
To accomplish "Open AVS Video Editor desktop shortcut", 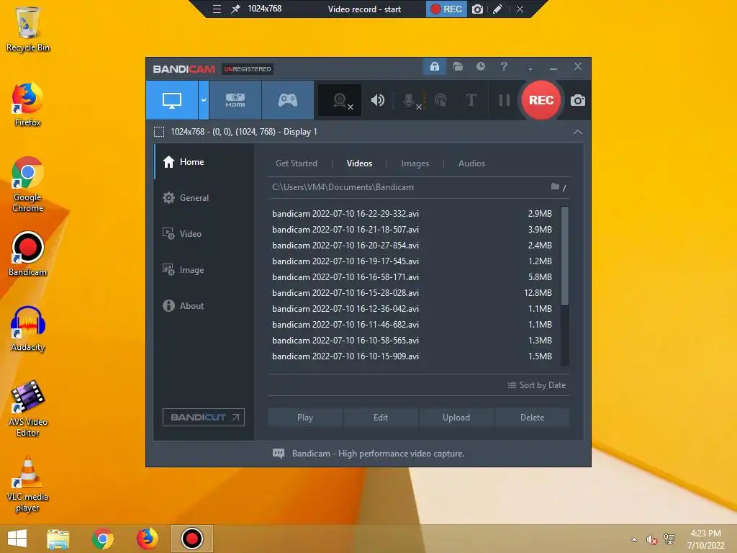I will (x=28, y=408).
